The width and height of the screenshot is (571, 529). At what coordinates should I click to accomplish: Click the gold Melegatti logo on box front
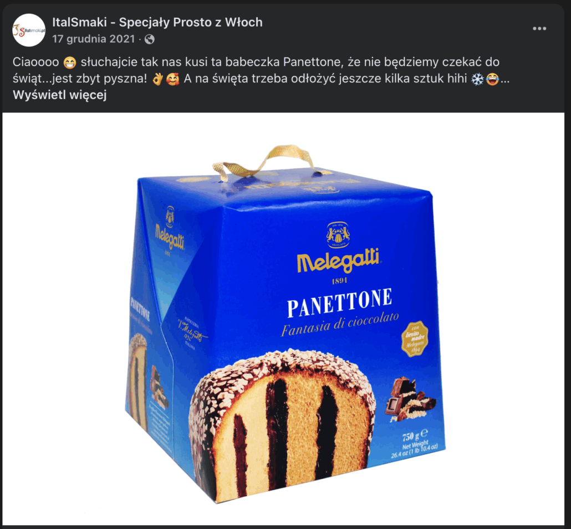pyautogui.click(x=338, y=259)
